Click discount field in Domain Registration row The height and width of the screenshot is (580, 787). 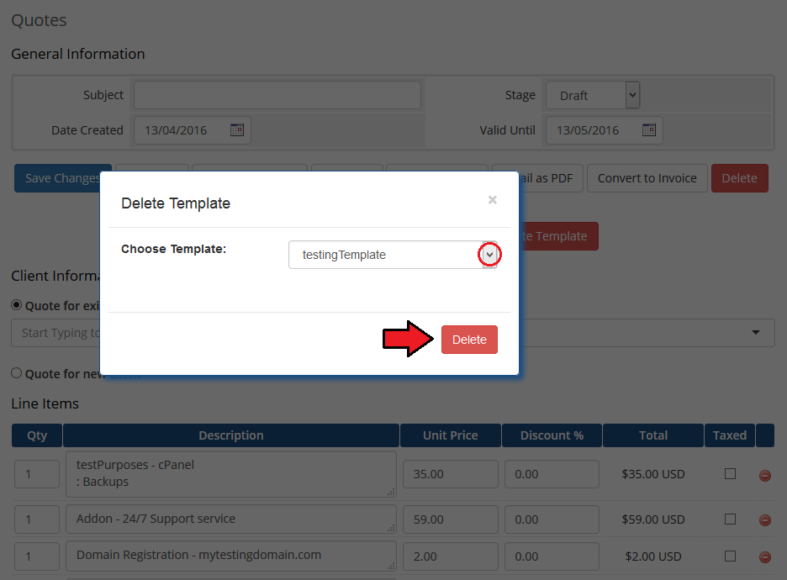click(552, 556)
